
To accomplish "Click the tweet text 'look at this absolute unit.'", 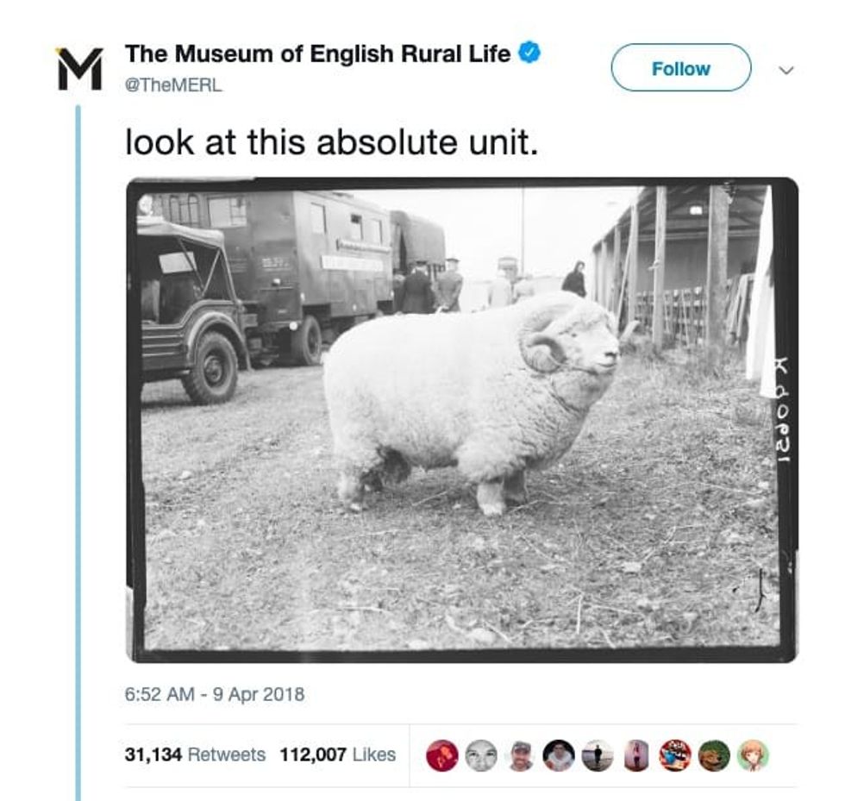I will 332,141.
